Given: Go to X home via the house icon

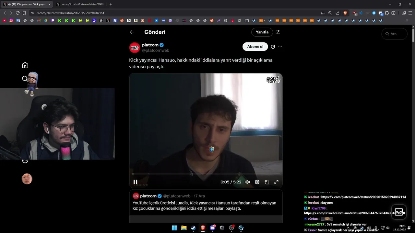Looking at the screenshot, I should 25,65.
